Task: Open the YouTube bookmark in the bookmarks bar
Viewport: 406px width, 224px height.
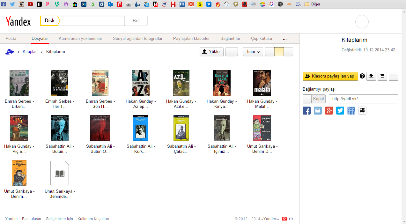Action: pos(30,4)
